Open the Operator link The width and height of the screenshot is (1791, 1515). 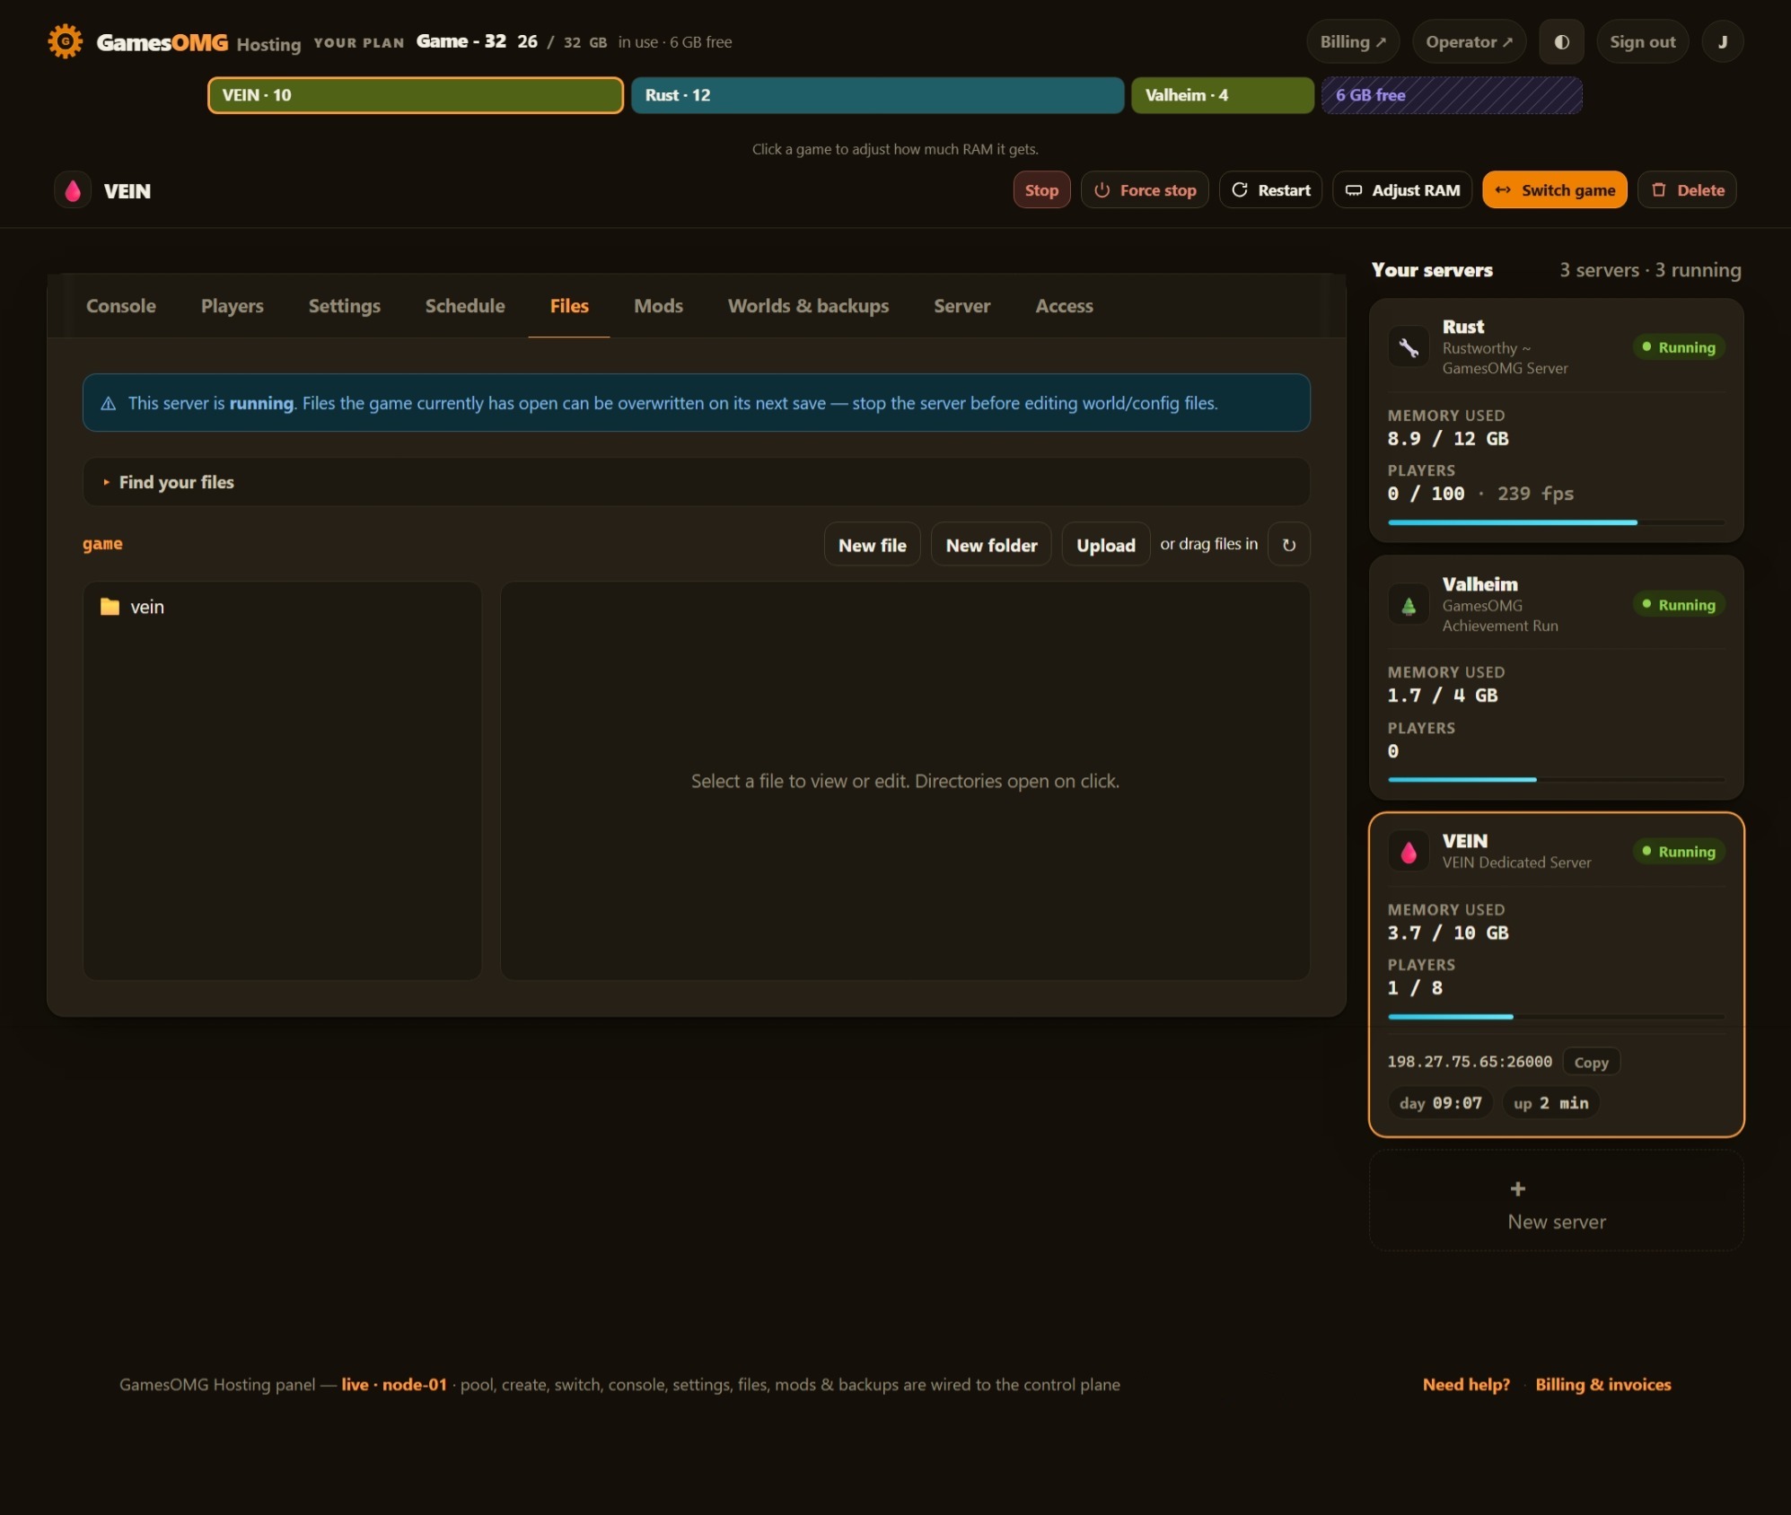(1469, 42)
